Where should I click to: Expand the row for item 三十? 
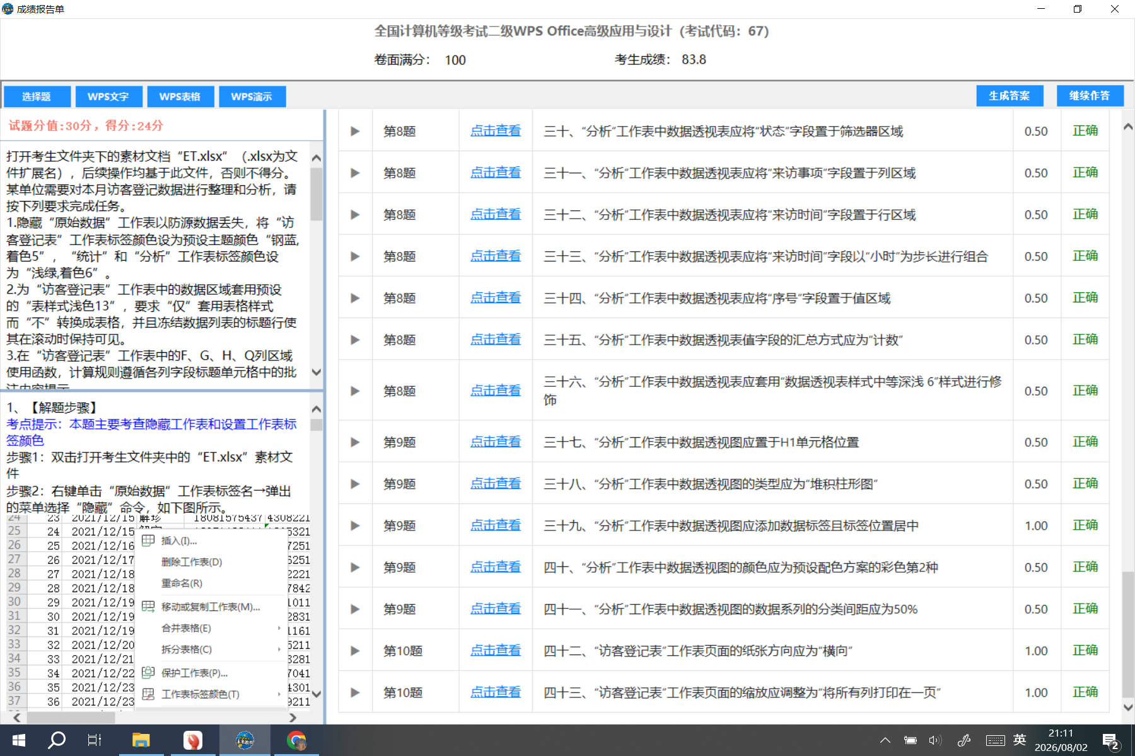click(355, 131)
